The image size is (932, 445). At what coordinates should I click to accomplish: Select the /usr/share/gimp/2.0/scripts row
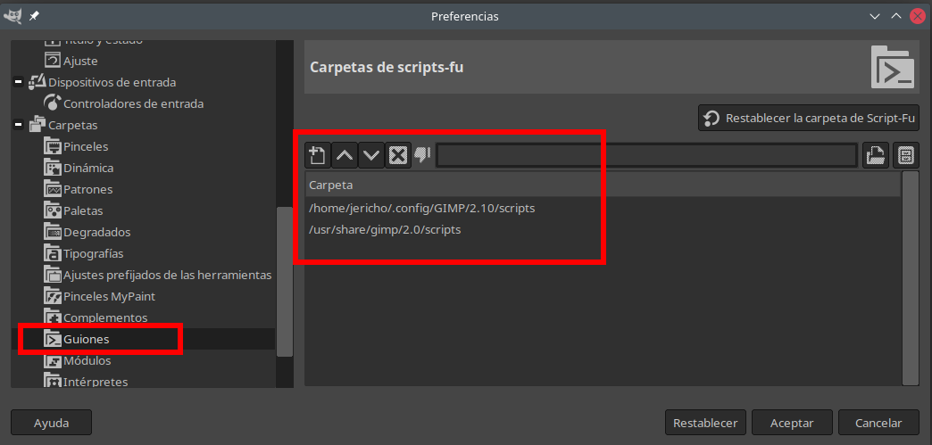click(385, 229)
